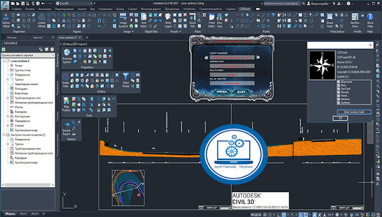
Task: Select the Grade Path surface tool
Action: click(66, 80)
